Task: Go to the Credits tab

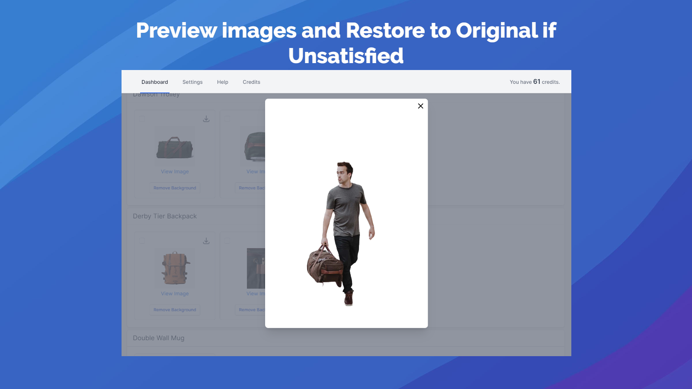Action: pyautogui.click(x=251, y=82)
